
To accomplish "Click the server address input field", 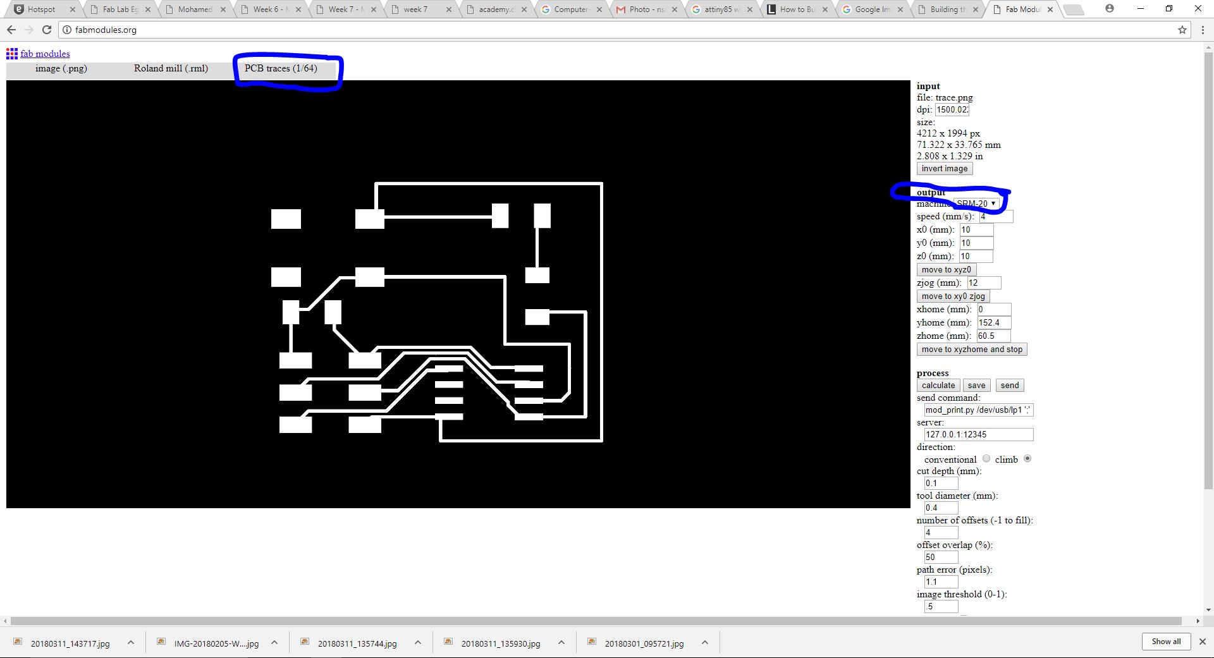I will (x=979, y=435).
